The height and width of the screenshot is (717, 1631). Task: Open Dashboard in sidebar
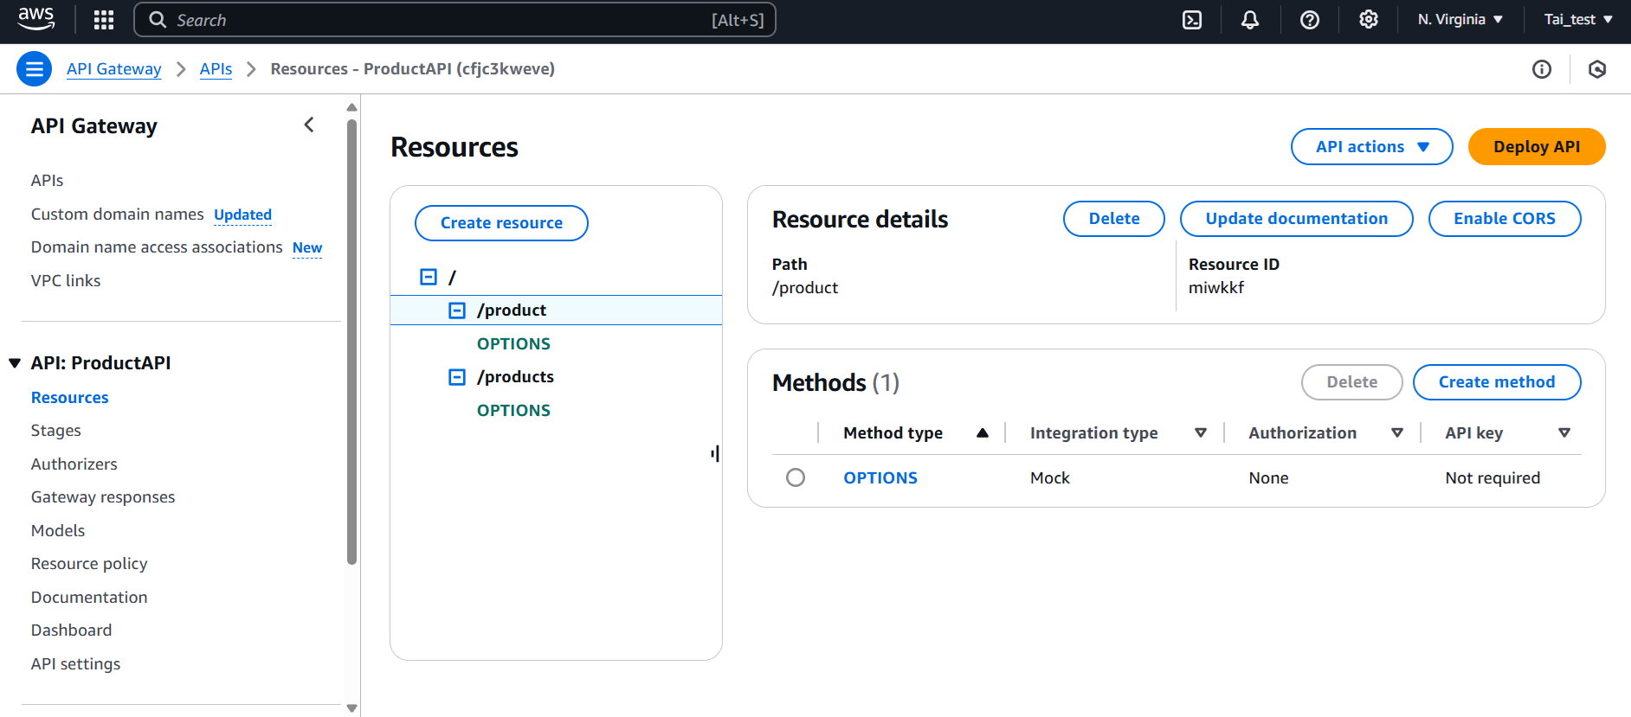coord(72,631)
